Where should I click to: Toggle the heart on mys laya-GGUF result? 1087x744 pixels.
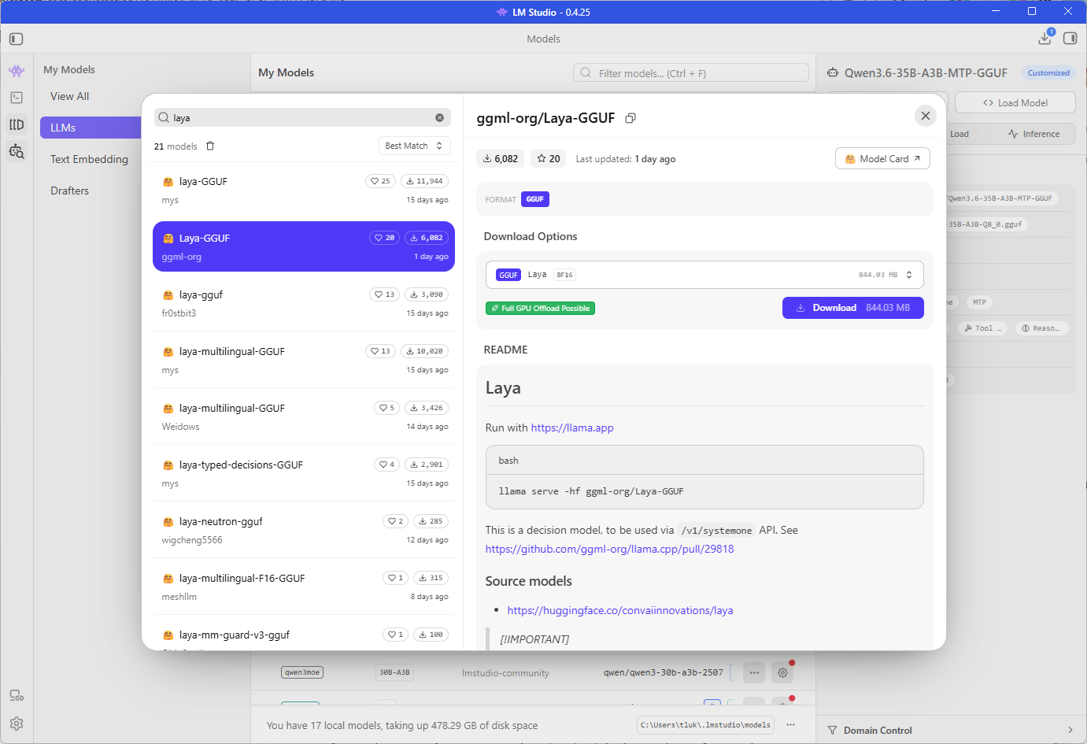380,181
